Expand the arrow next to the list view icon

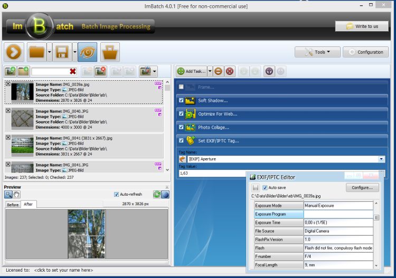154,71
